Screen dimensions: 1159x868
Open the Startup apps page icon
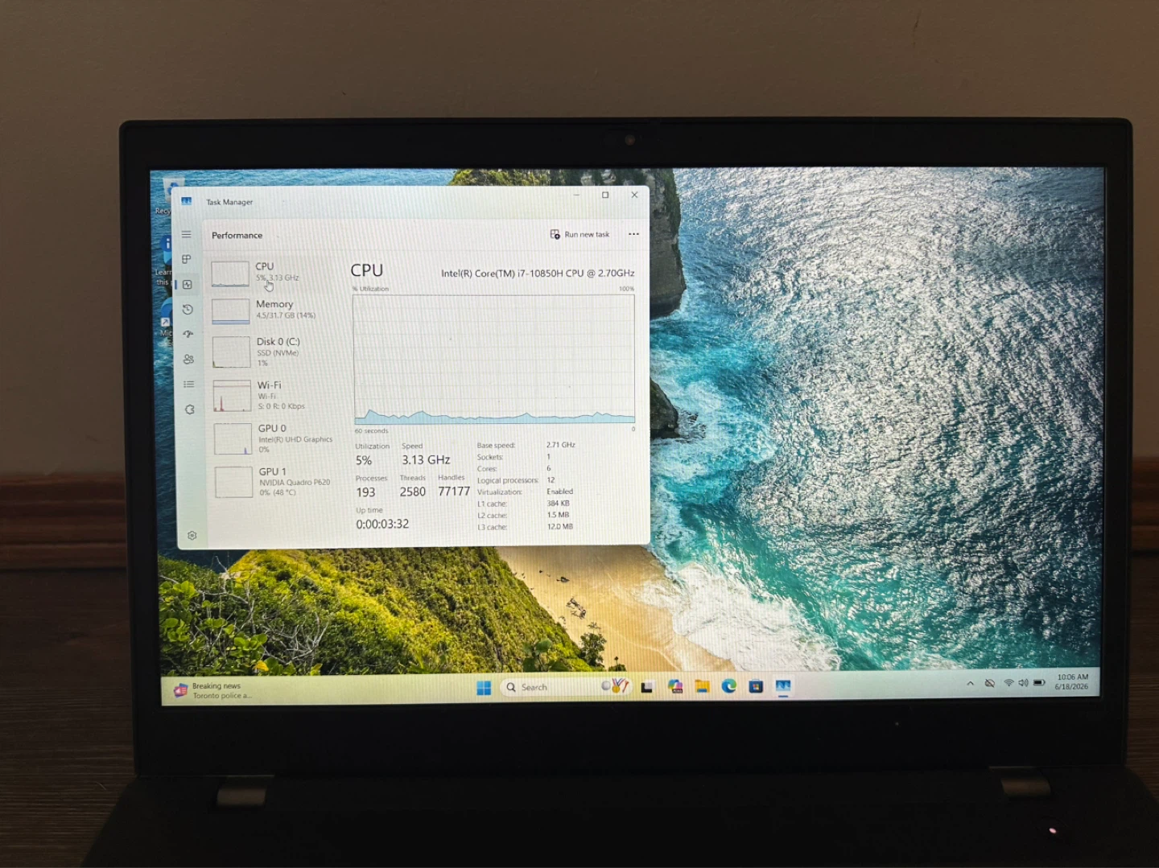(x=188, y=334)
